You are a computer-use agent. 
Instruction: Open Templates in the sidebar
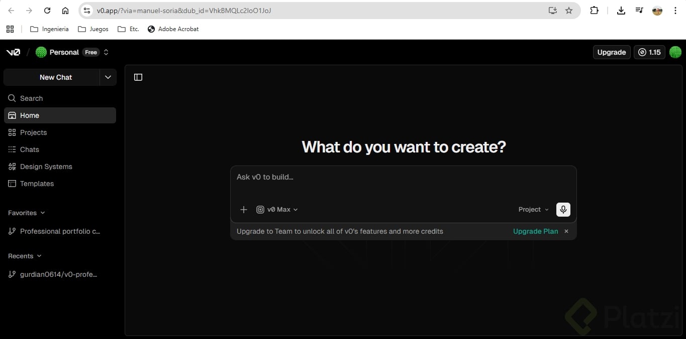[60, 184]
